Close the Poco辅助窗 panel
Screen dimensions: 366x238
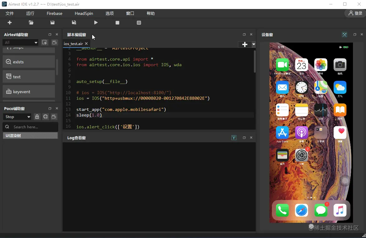click(57, 108)
